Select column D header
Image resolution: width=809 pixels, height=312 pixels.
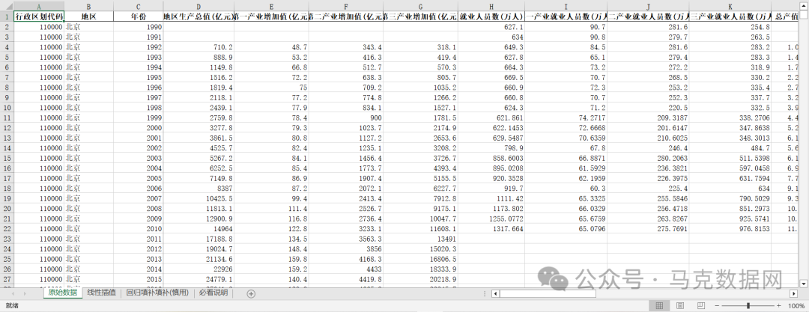[x=199, y=6]
